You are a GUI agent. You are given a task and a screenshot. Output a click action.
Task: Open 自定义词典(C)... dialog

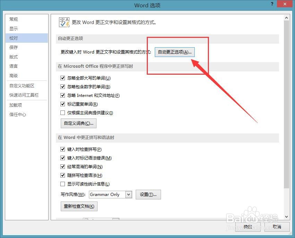[x=78, y=123]
